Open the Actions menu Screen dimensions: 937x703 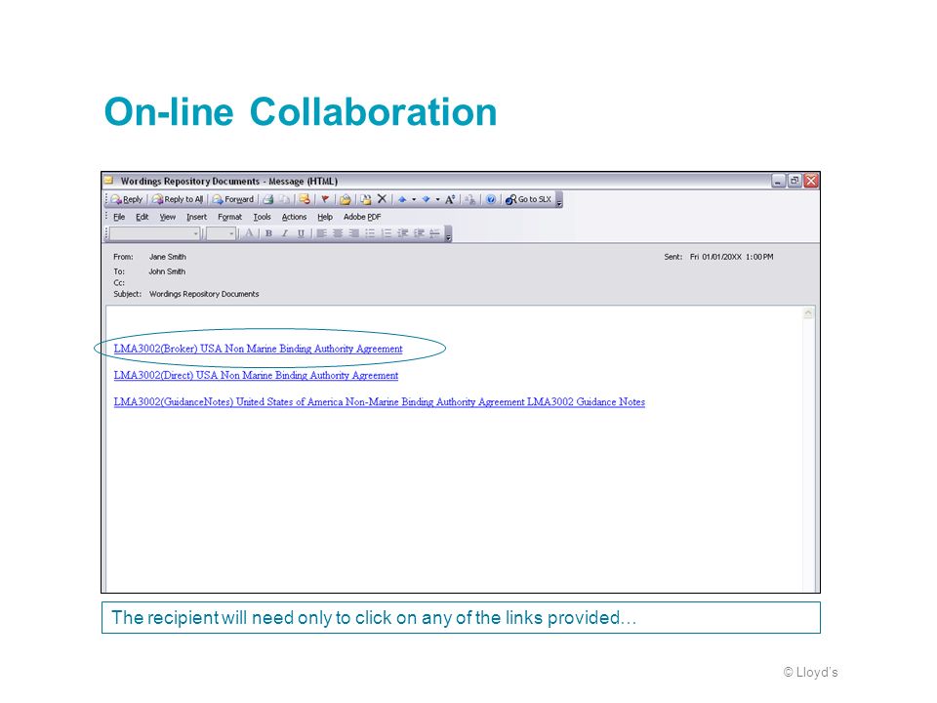(x=294, y=217)
